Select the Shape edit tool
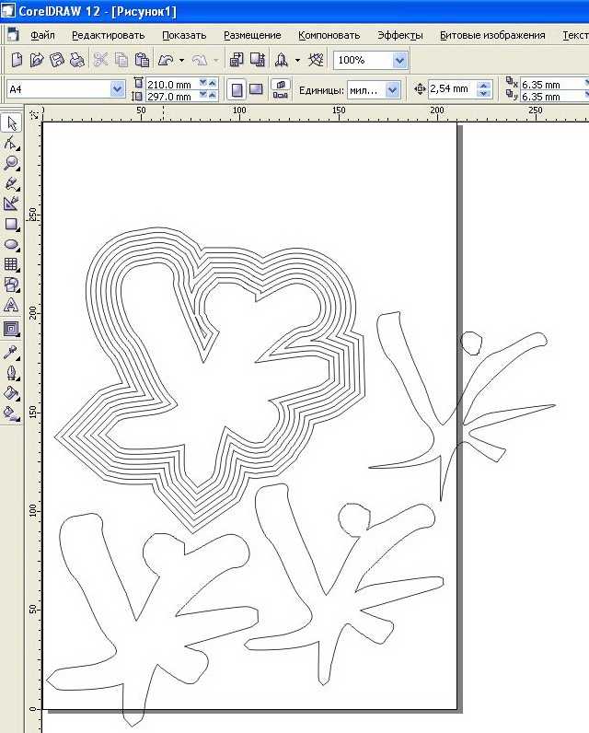589x733 pixels. click(x=11, y=144)
